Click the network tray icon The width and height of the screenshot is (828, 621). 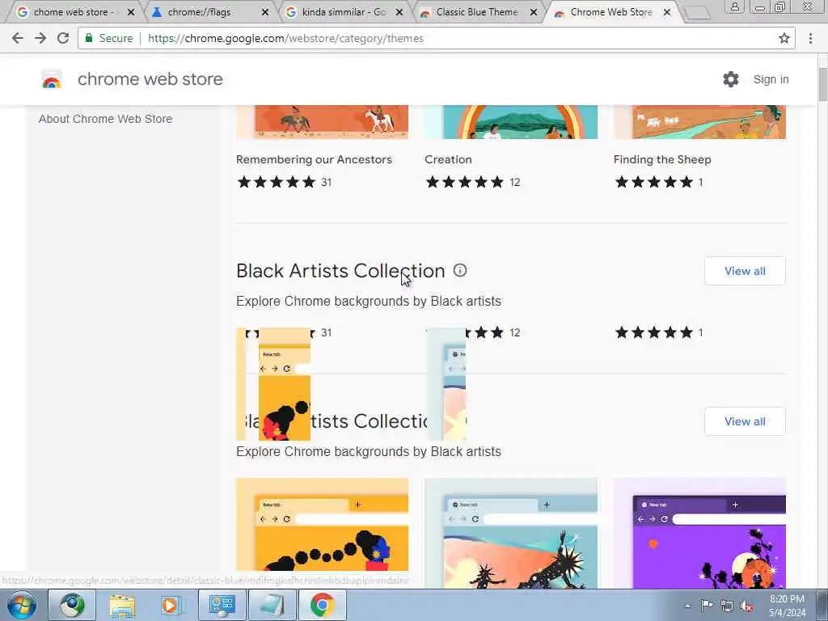tap(727, 606)
